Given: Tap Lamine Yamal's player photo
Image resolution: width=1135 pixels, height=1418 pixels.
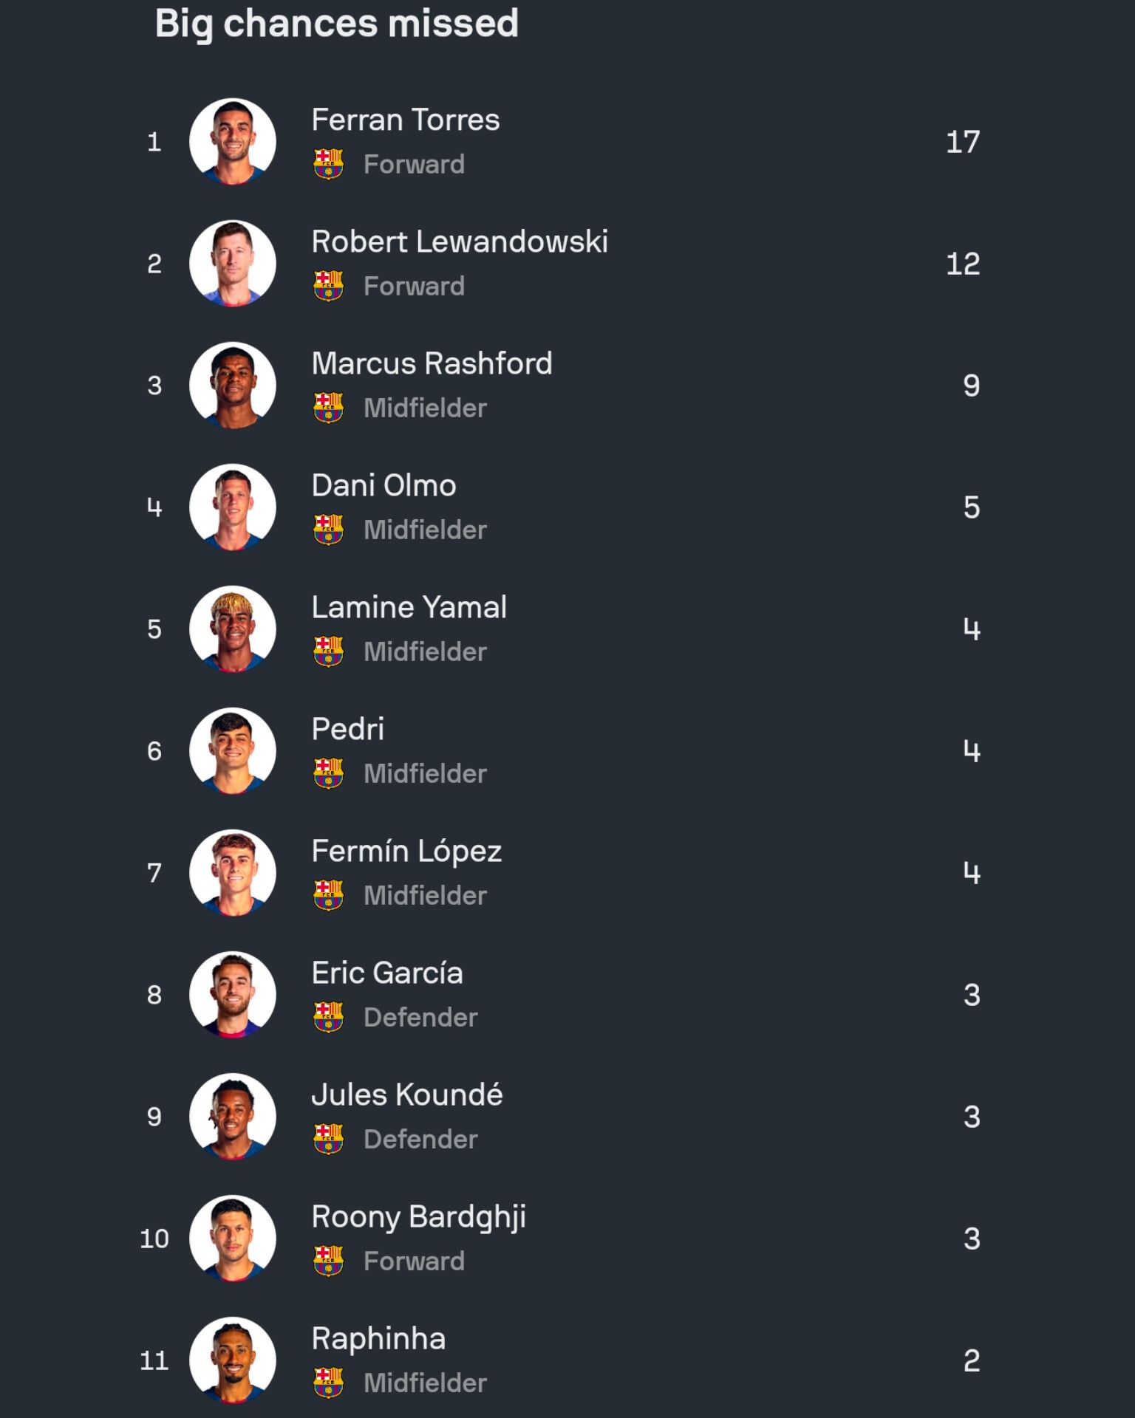Looking at the screenshot, I should (x=233, y=628).
